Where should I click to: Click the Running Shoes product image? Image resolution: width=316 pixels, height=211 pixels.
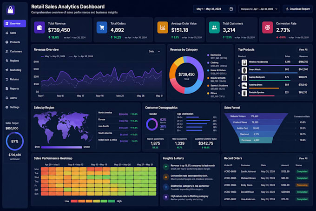click(x=244, y=85)
